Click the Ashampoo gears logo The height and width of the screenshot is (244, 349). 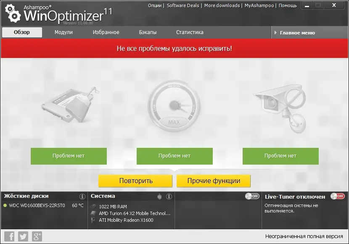(x=13, y=13)
